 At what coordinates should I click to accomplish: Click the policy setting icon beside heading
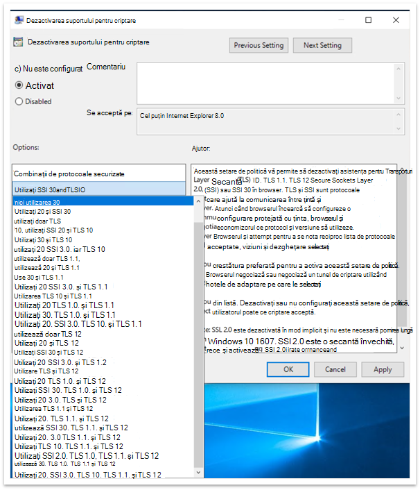pos(18,42)
